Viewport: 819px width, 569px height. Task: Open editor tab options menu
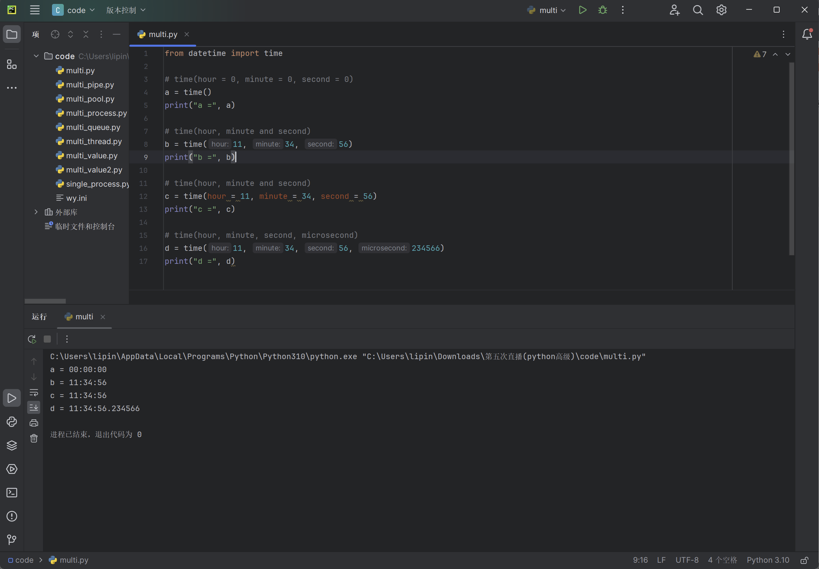[784, 34]
